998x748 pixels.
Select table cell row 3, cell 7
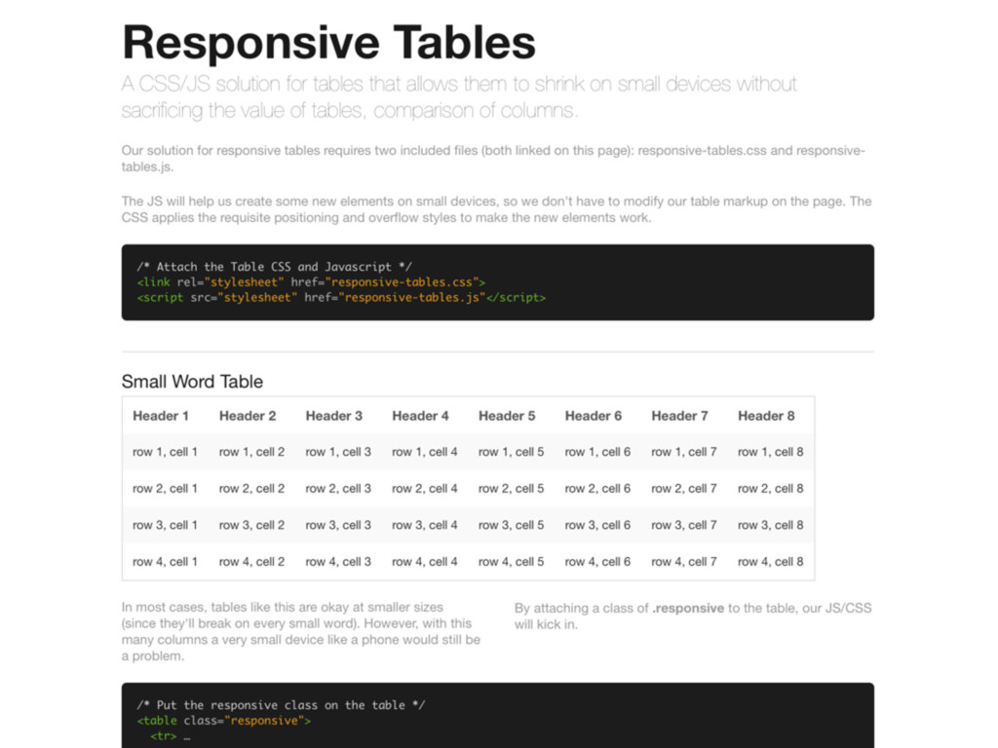(x=684, y=525)
